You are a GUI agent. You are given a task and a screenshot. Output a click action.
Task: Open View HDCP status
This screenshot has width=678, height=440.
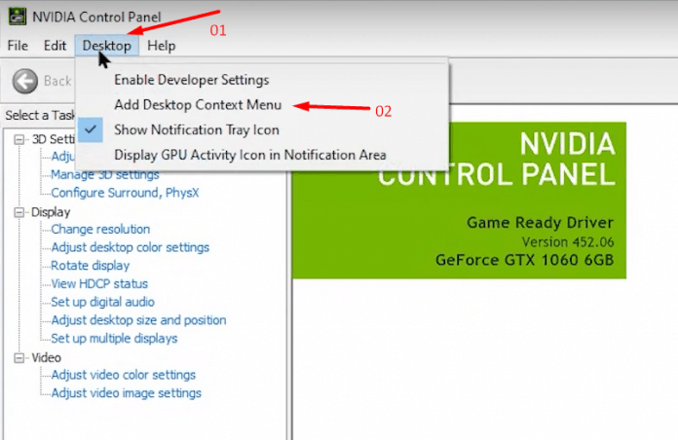click(99, 284)
